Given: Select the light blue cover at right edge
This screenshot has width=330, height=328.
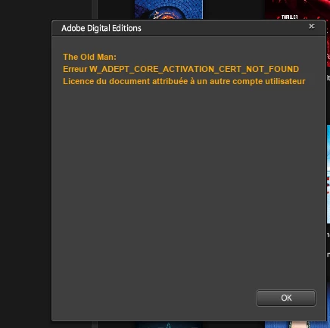Looking at the screenshot, I should [328, 174].
